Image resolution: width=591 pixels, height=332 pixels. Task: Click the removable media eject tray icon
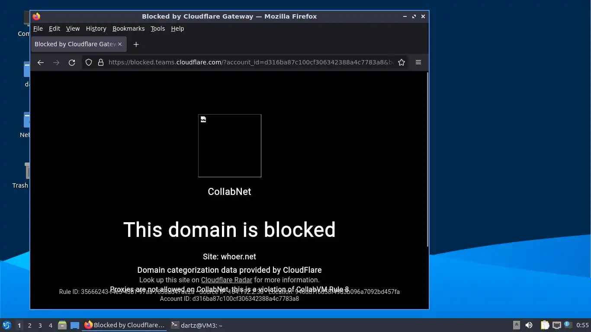click(517, 325)
